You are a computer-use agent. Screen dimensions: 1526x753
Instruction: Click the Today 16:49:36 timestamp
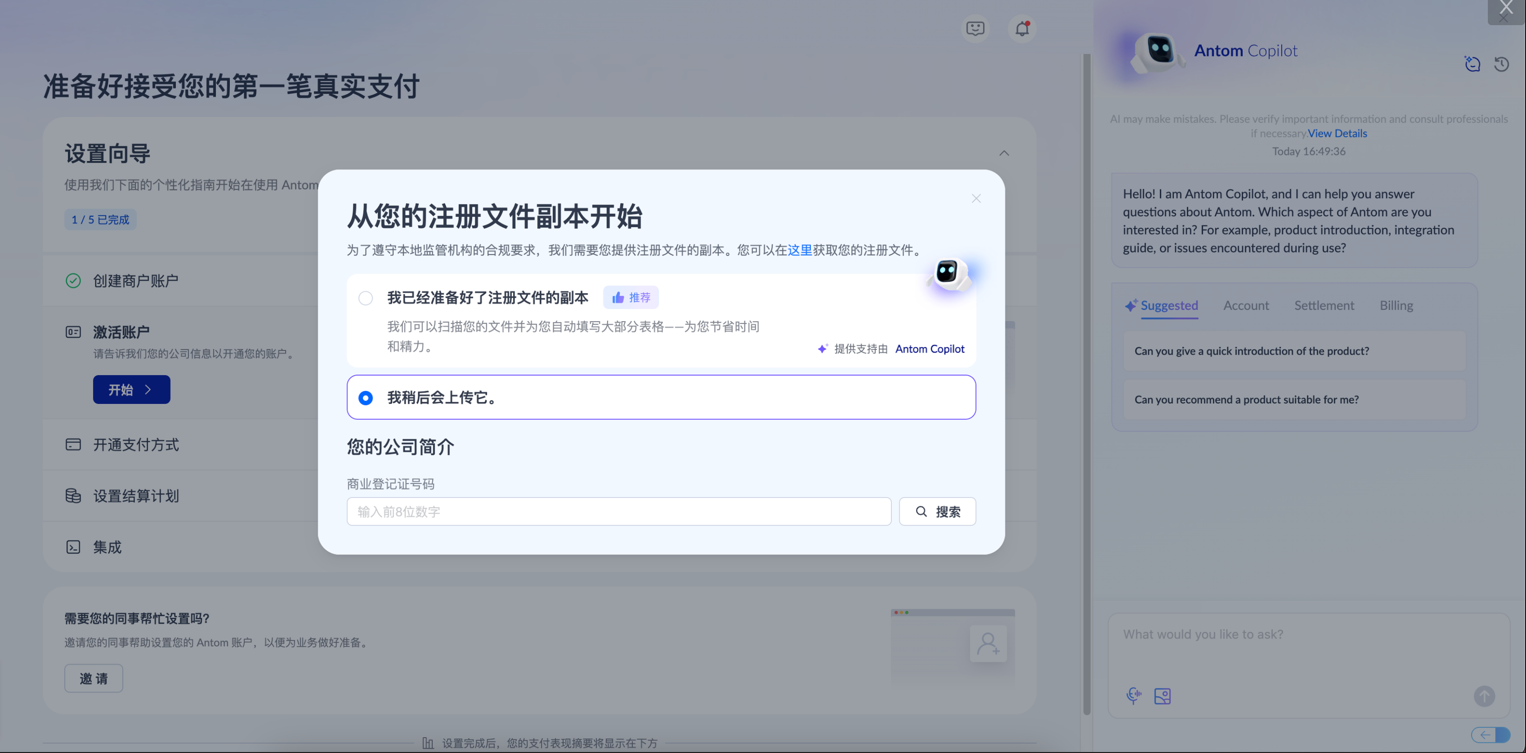pyautogui.click(x=1309, y=151)
